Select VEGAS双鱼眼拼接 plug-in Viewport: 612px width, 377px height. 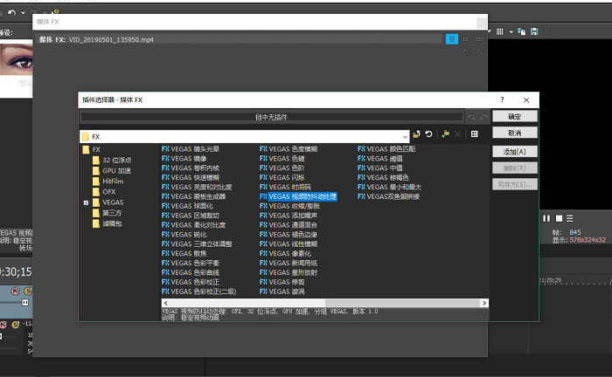[x=389, y=196]
